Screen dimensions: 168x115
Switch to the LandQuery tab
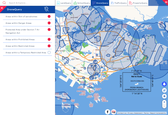[64, 3]
